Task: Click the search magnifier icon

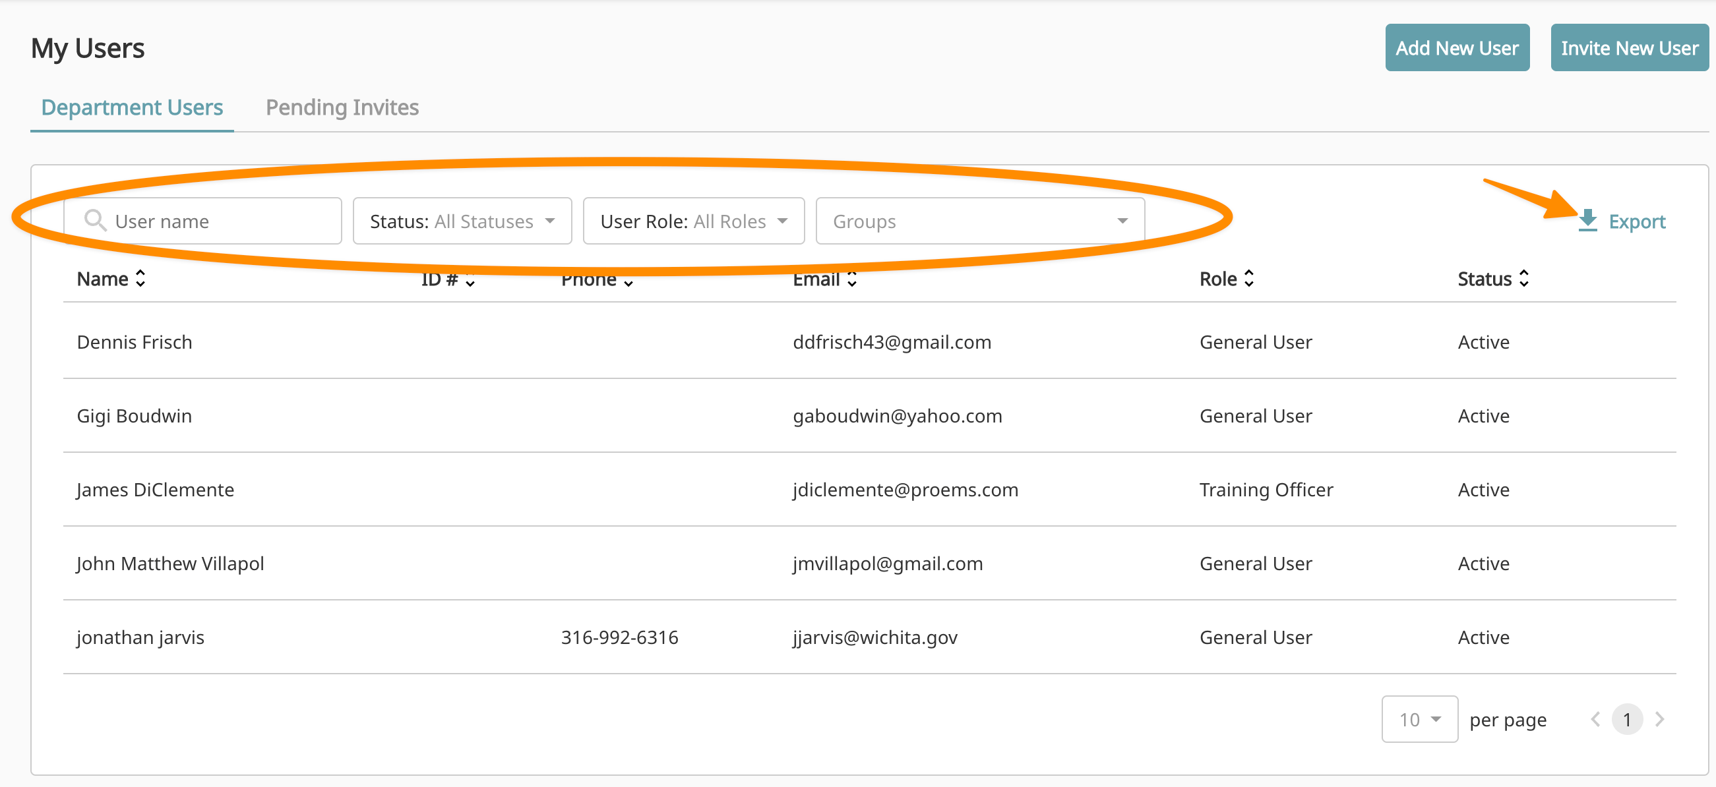Action: (x=95, y=220)
